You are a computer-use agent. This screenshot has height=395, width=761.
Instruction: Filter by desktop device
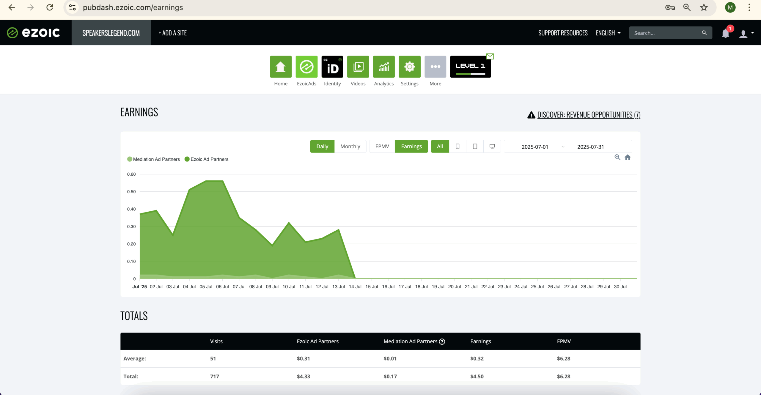tap(492, 146)
